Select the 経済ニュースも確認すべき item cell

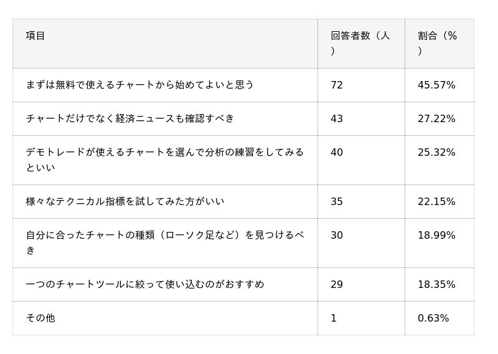[130, 118]
